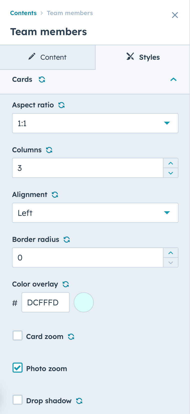190x414 pixels.
Task: Click the hex color DCFFFD field
Action: tap(46, 302)
